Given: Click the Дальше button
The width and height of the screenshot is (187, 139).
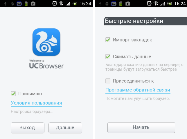Looking at the screenshot, I should 65,128.
